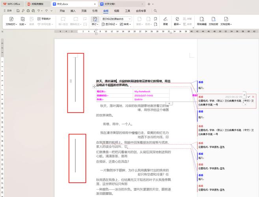Expand the 显示标记 show markup menu

[109, 24]
